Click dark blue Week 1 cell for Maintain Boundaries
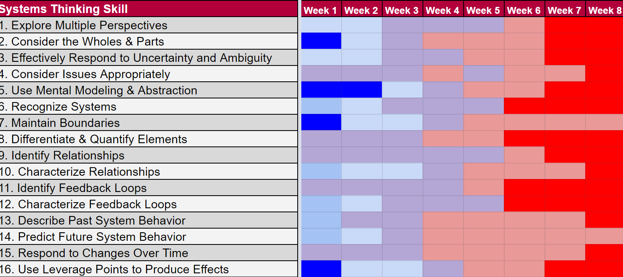 click(x=321, y=122)
